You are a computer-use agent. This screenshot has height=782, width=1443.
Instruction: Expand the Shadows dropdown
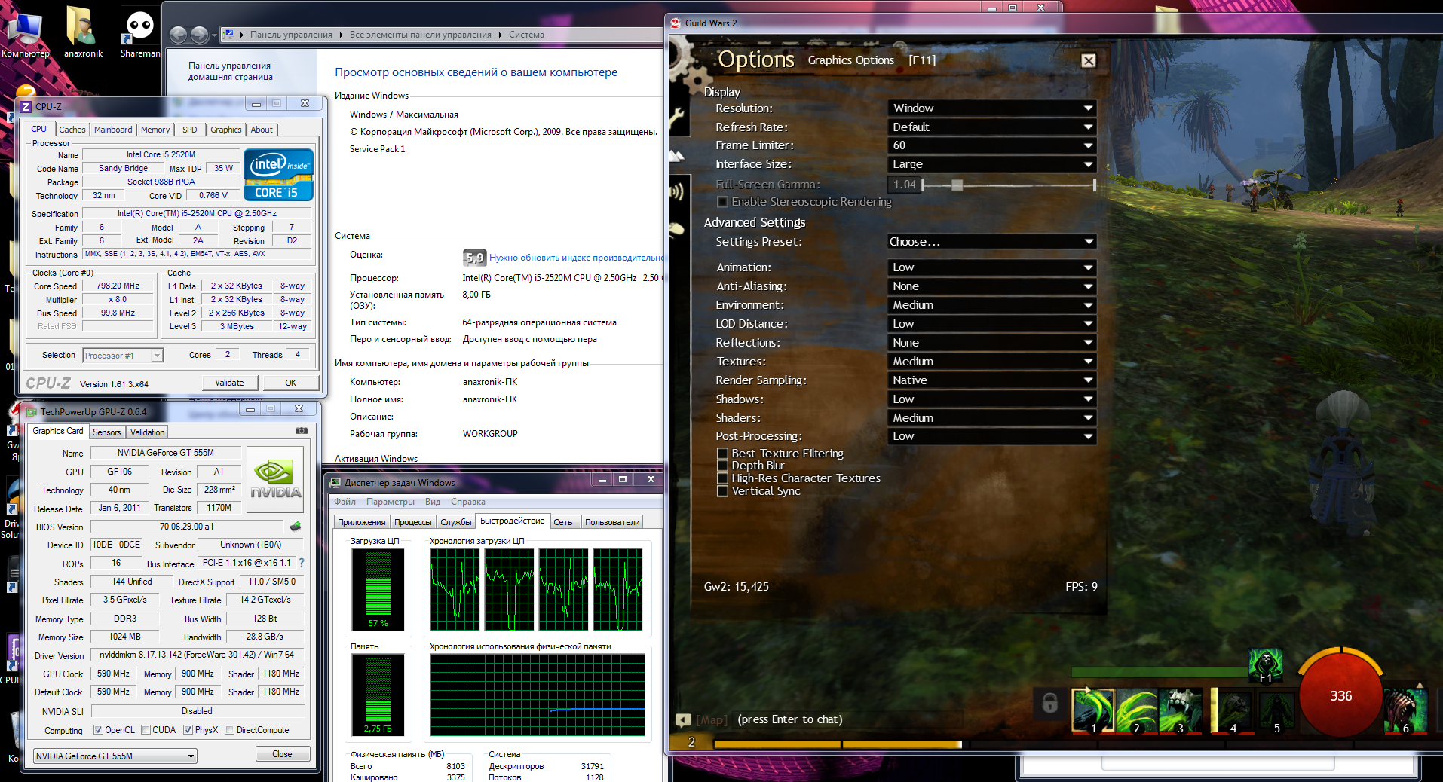[x=992, y=399]
